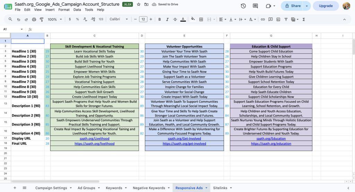This screenshot has height=192, width=355.
Task: Click the Print icon
Action: click(34, 19)
